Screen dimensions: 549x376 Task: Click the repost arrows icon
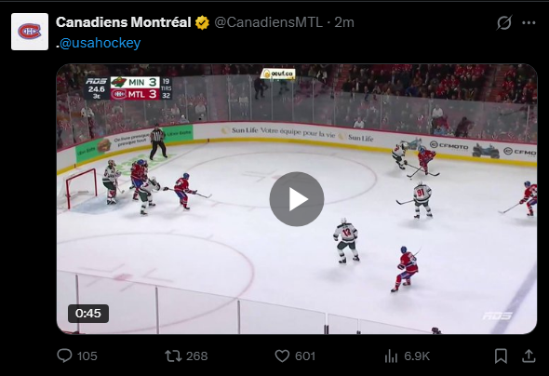point(173,356)
